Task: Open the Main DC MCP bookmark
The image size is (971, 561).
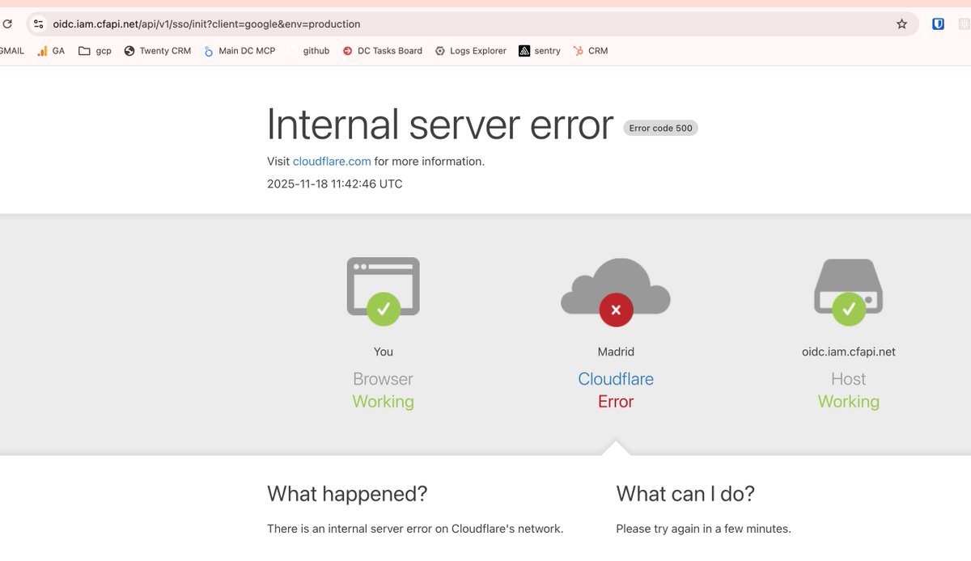Action: coord(240,50)
